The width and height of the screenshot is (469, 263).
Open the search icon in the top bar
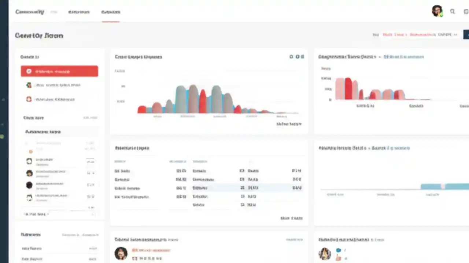point(452,11)
